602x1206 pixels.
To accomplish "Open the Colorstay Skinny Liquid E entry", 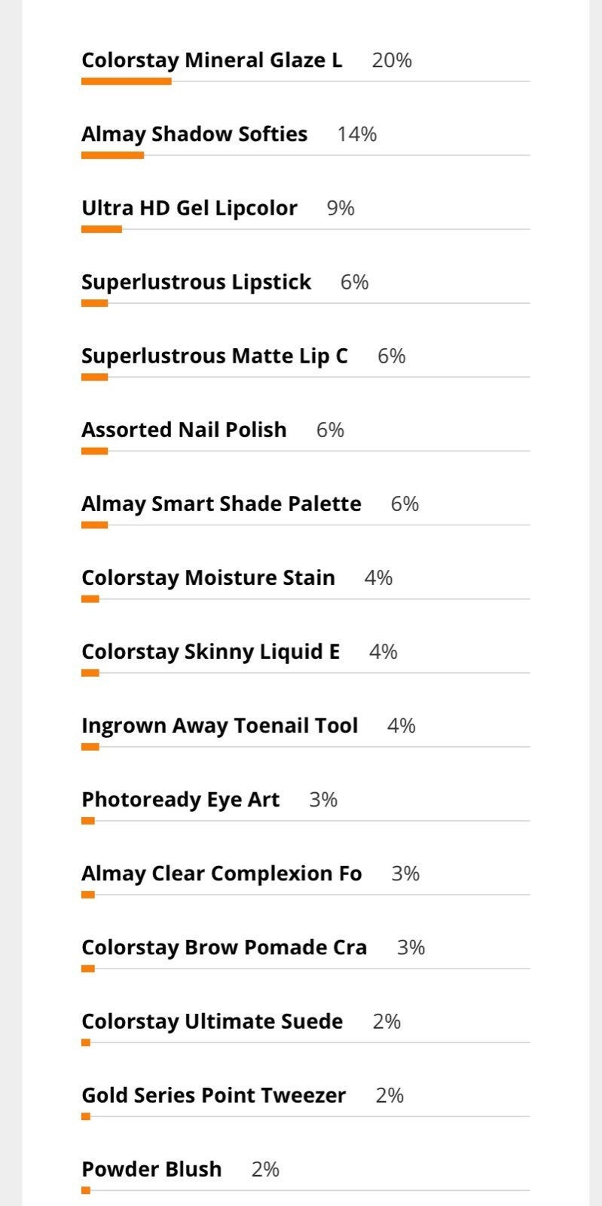I will coord(210,651).
